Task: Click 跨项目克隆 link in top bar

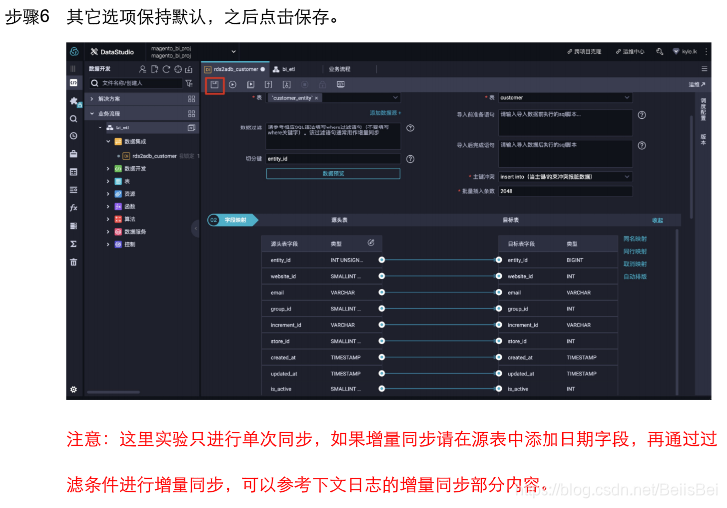Action: (584, 52)
